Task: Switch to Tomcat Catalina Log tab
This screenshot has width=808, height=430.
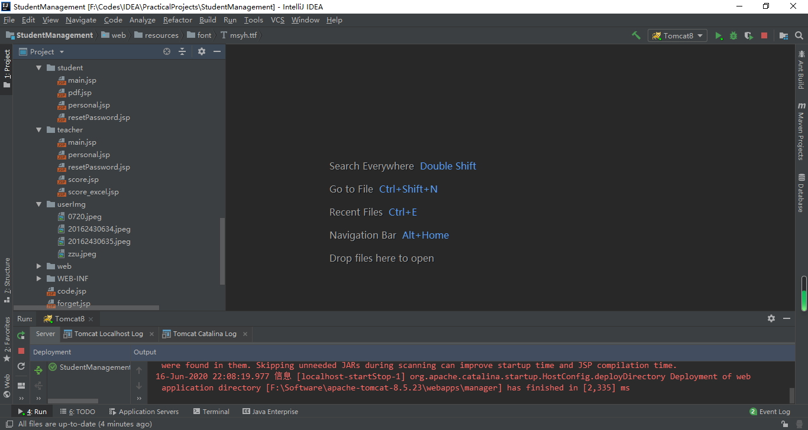Action: 205,334
